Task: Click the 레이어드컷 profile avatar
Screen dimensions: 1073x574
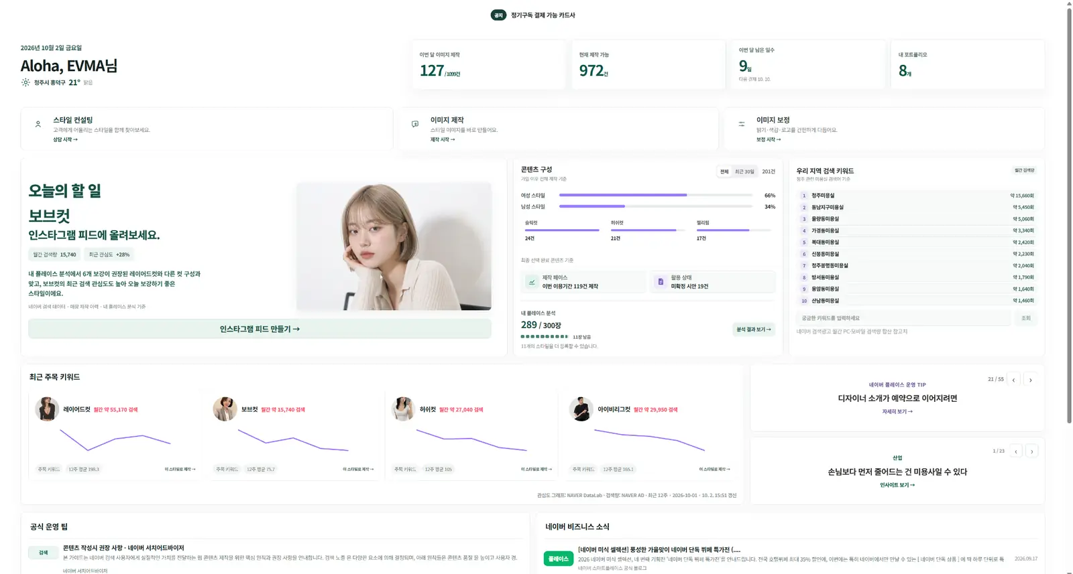Action: pyautogui.click(x=47, y=409)
